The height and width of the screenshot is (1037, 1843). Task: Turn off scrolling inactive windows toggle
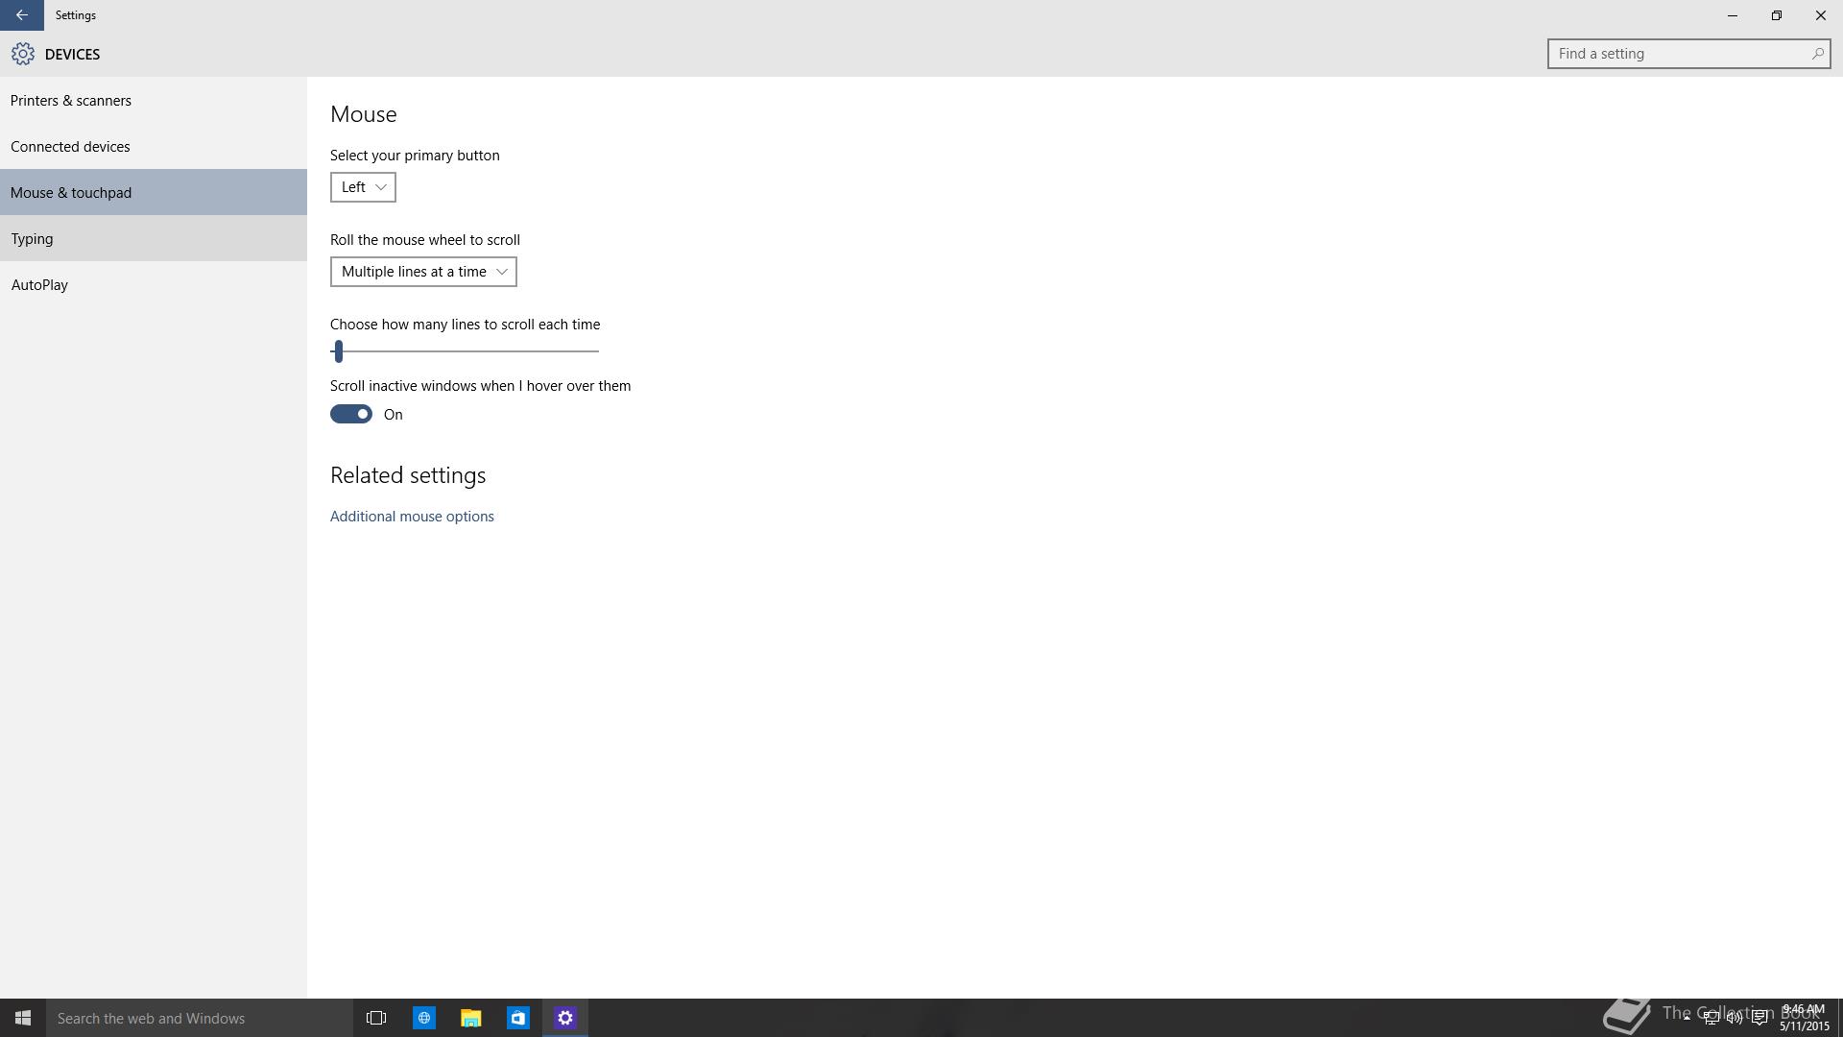[x=351, y=414]
